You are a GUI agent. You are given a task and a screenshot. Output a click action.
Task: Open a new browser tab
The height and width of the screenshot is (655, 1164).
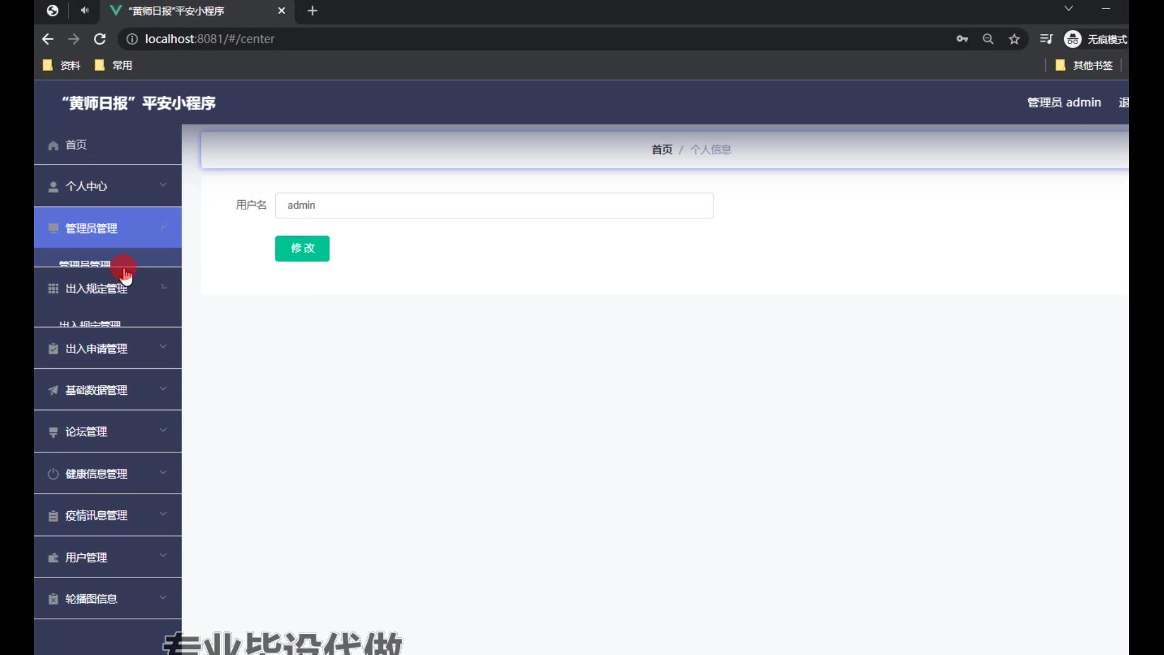[312, 11]
